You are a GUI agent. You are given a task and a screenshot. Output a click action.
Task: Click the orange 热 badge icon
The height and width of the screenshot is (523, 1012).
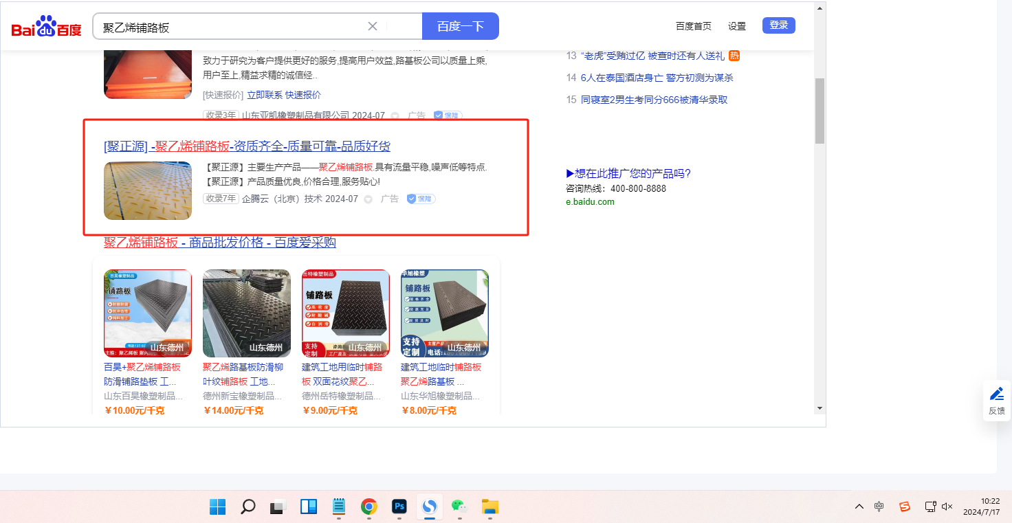click(734, 56)
